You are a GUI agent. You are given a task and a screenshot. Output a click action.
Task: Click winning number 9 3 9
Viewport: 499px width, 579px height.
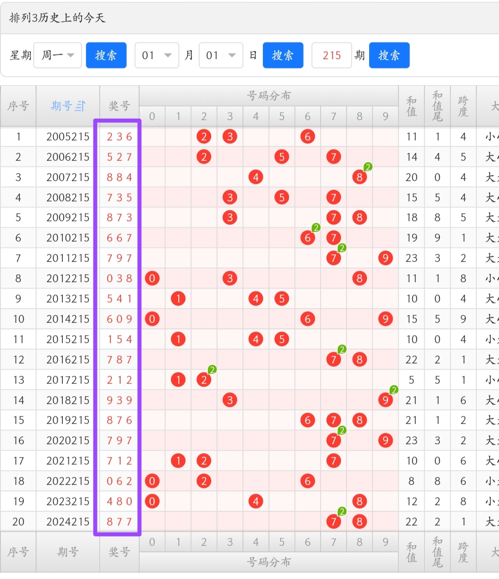click(x=119, y=400)
